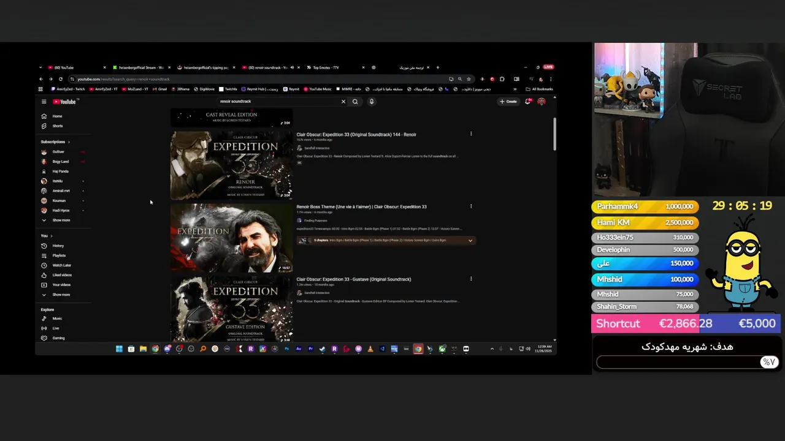
Task: Click the Renoir soundtrack video thumbnail
Action: 232,165
